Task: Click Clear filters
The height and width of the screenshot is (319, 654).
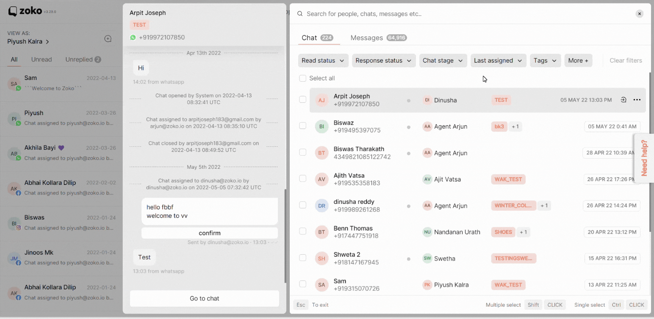Action: click(626, 60)
